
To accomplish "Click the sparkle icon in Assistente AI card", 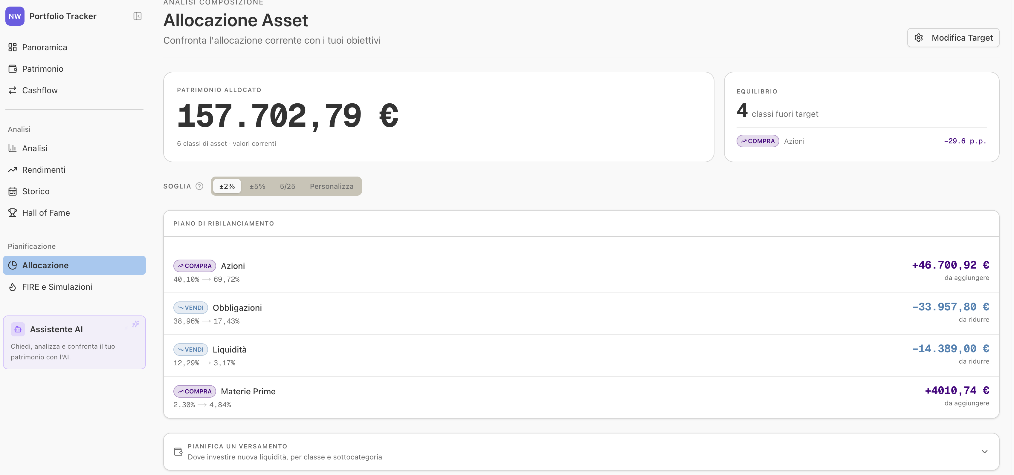I will [136, 324].
